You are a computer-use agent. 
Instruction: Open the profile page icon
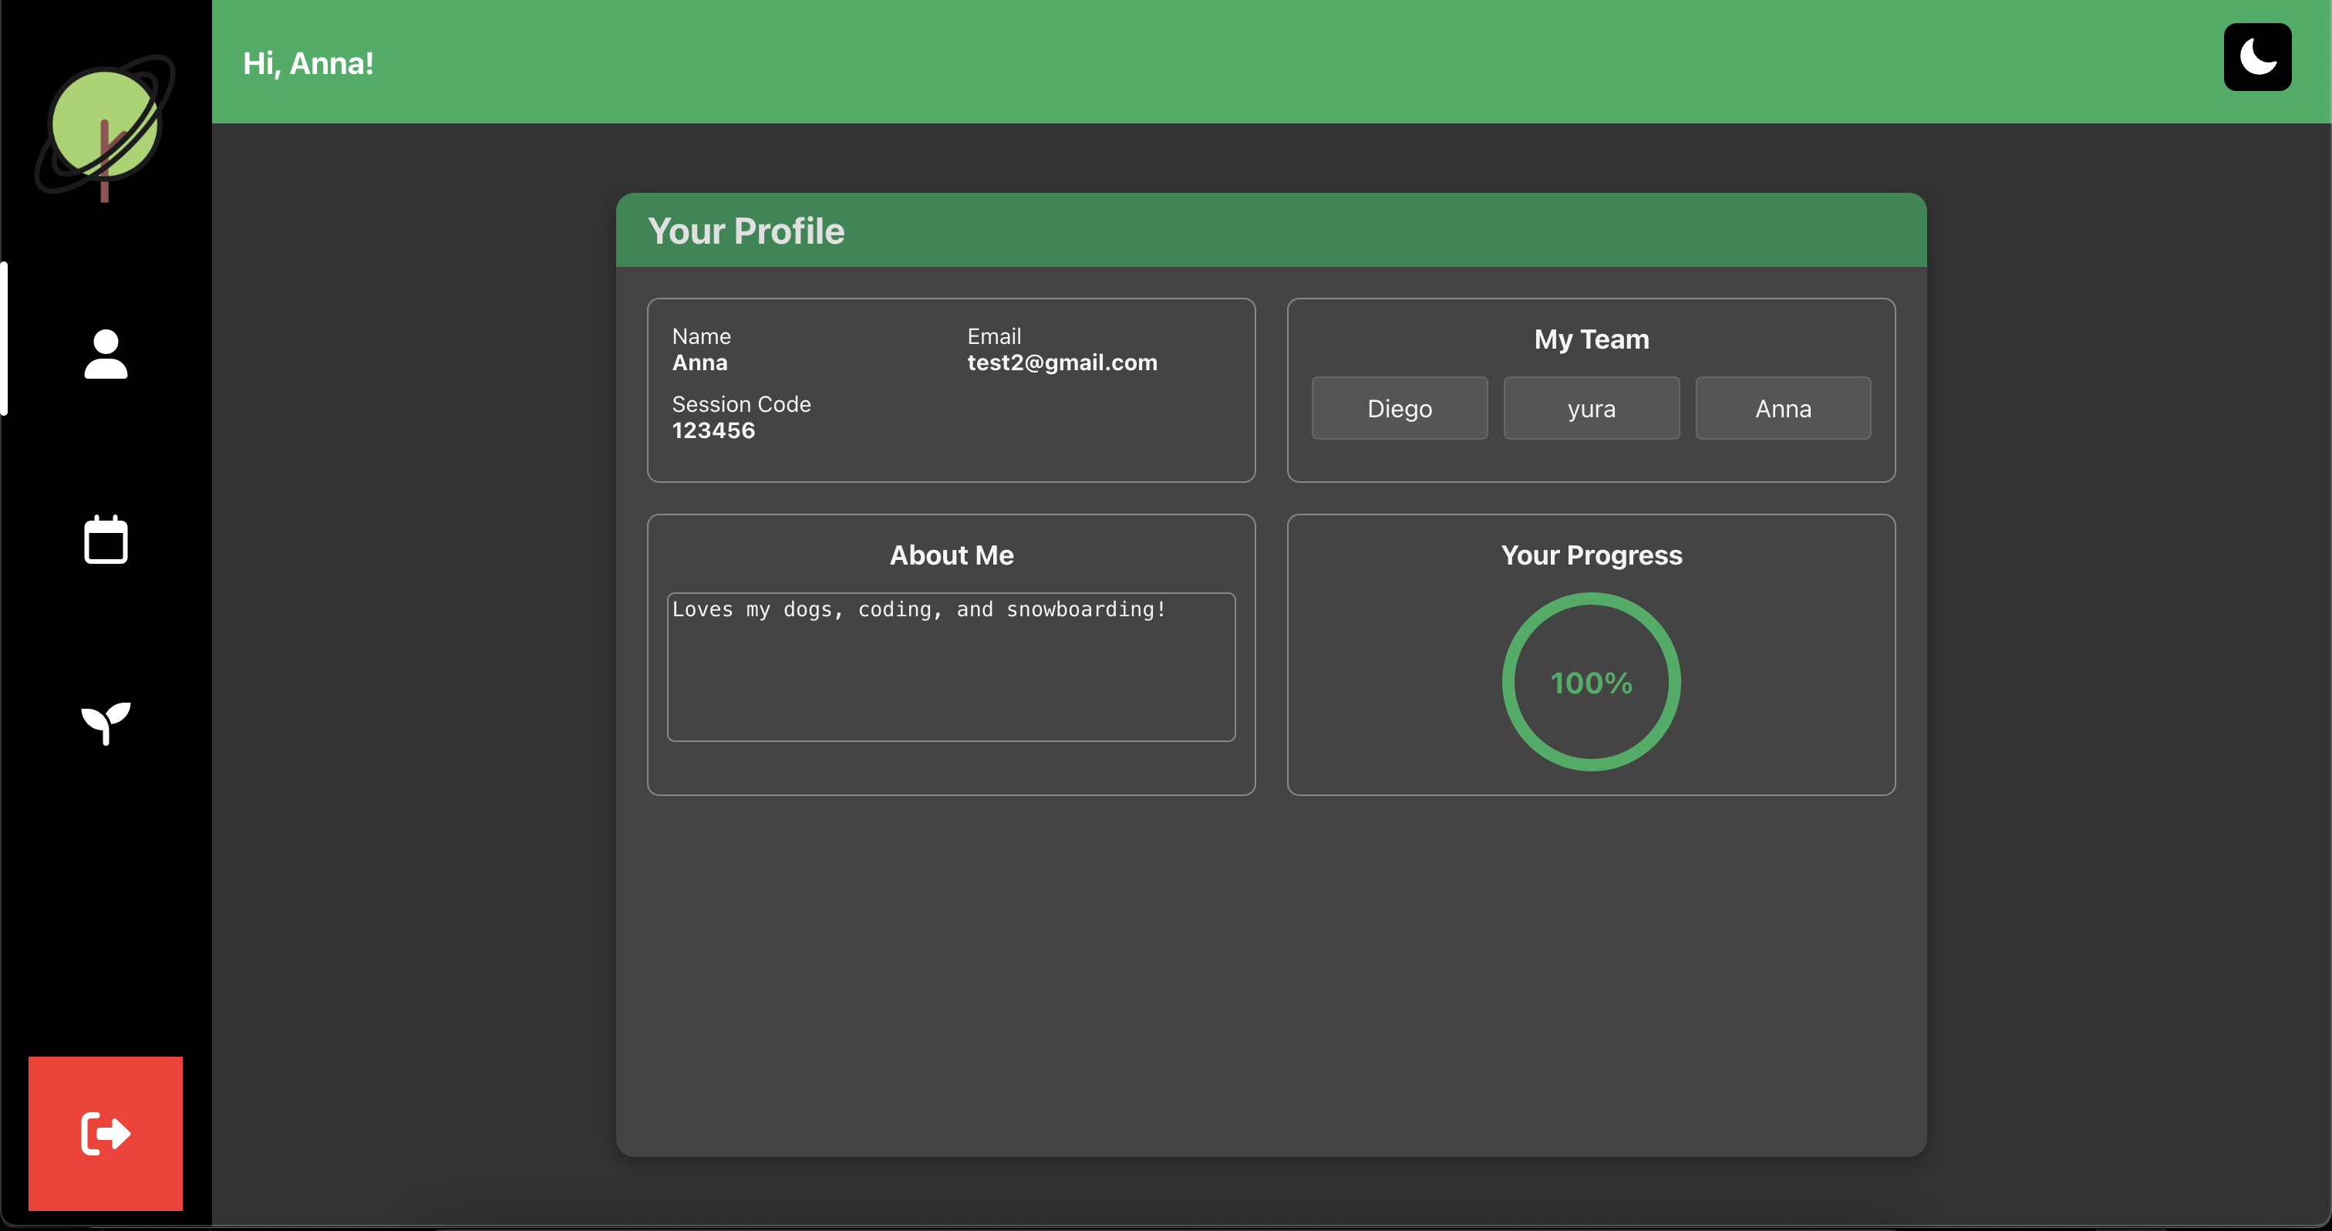point(106,353)
